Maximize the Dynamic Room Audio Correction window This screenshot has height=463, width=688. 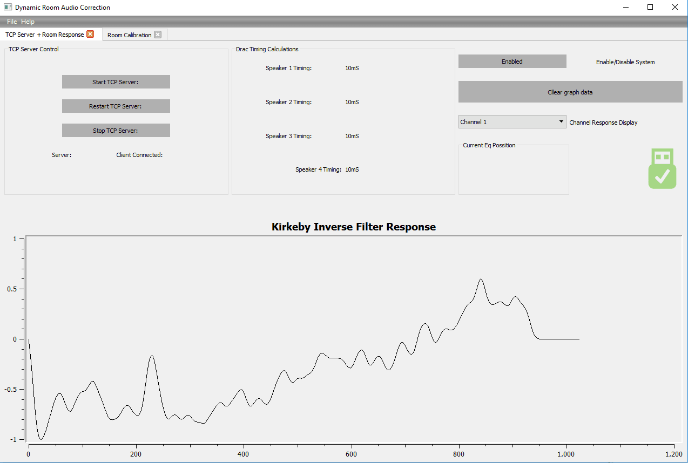coord(650,8)
